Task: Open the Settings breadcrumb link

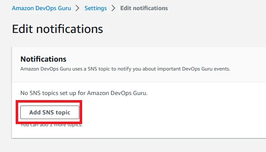Action: [96, 8]
